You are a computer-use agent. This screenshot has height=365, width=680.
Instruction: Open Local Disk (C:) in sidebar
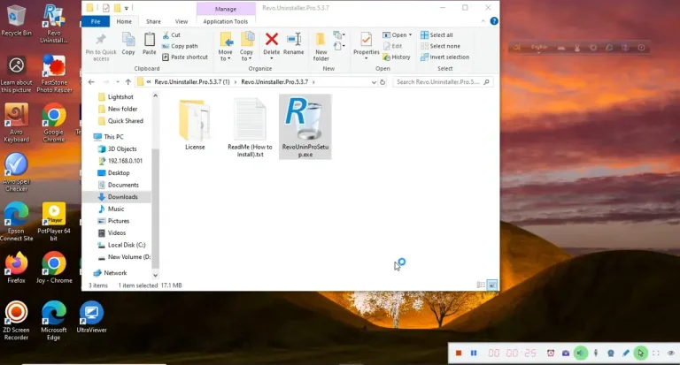tap(127, 245)
